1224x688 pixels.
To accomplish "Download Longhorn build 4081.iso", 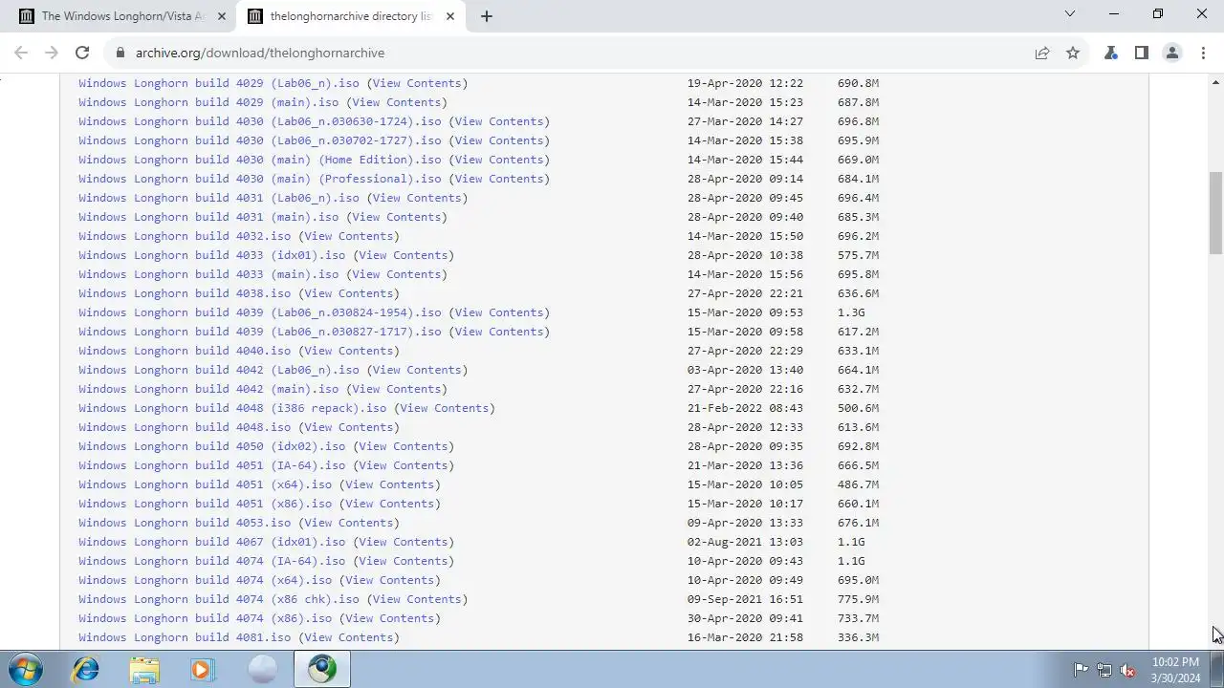I will tap(185, 637).
